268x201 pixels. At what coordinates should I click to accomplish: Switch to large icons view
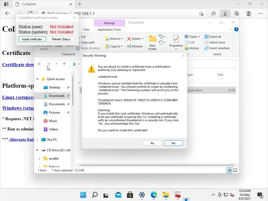235,170
